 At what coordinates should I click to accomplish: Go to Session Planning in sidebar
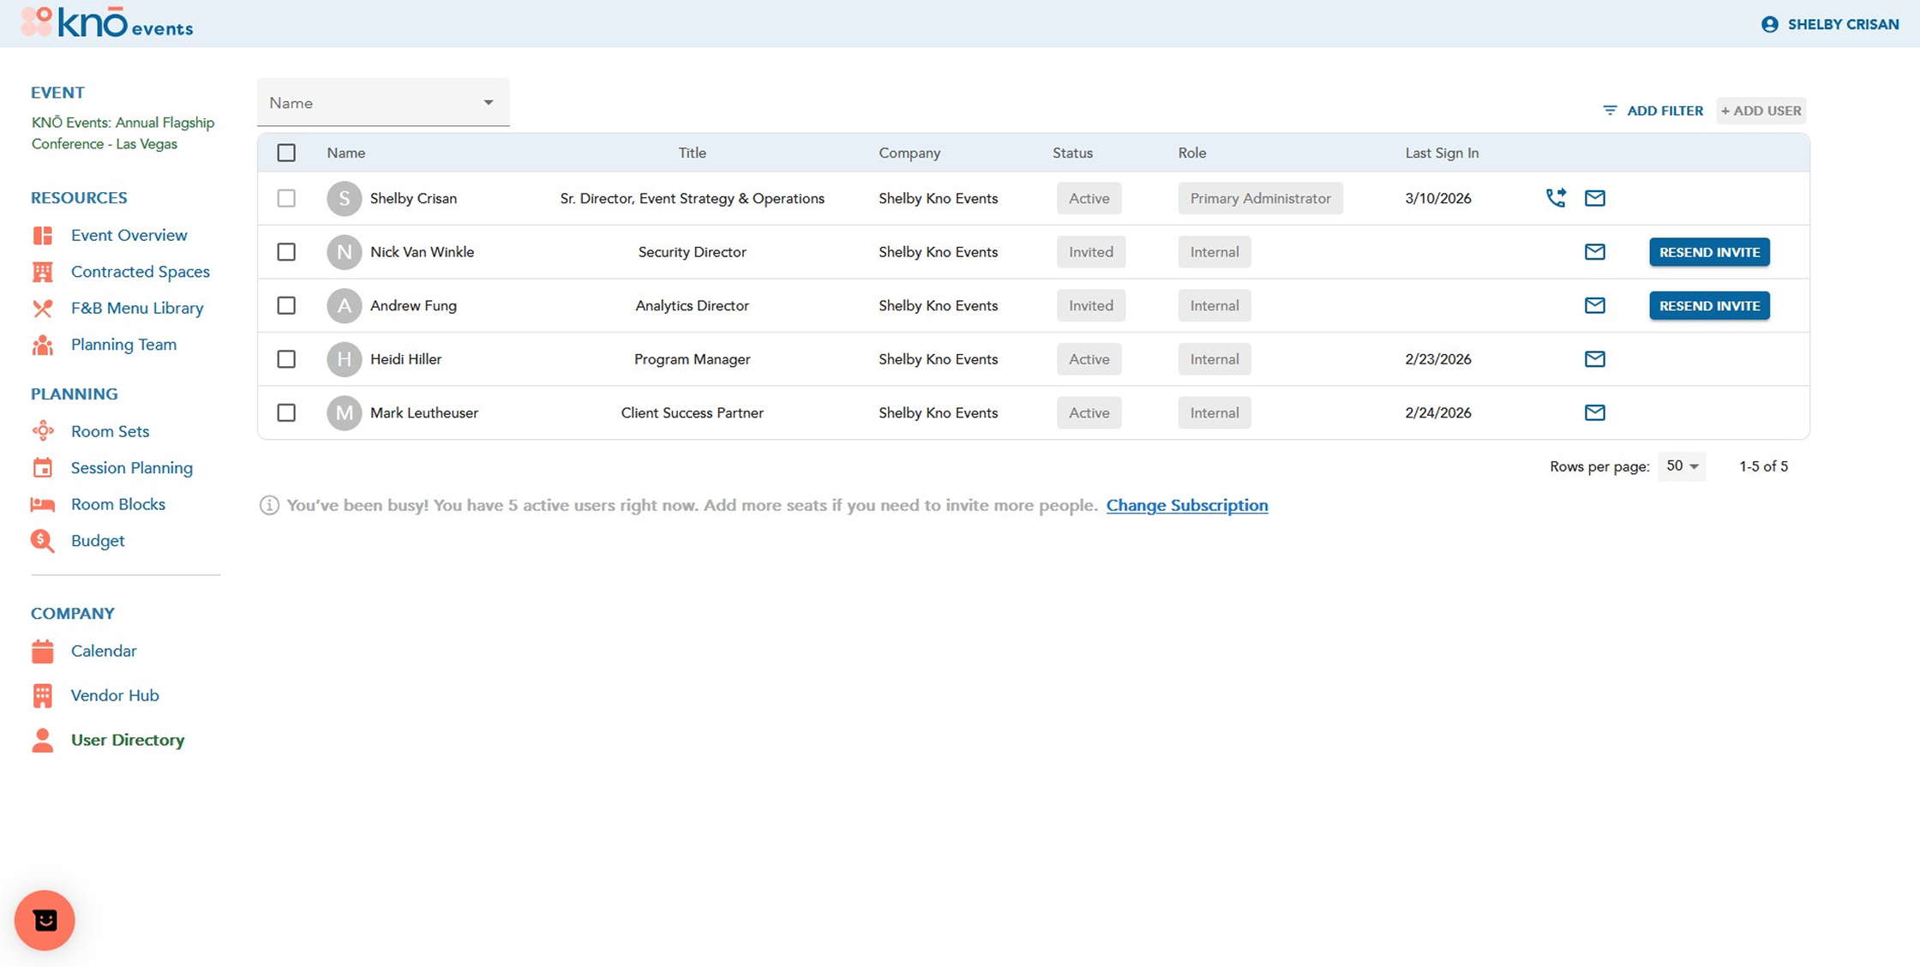(x=131, y=468)
